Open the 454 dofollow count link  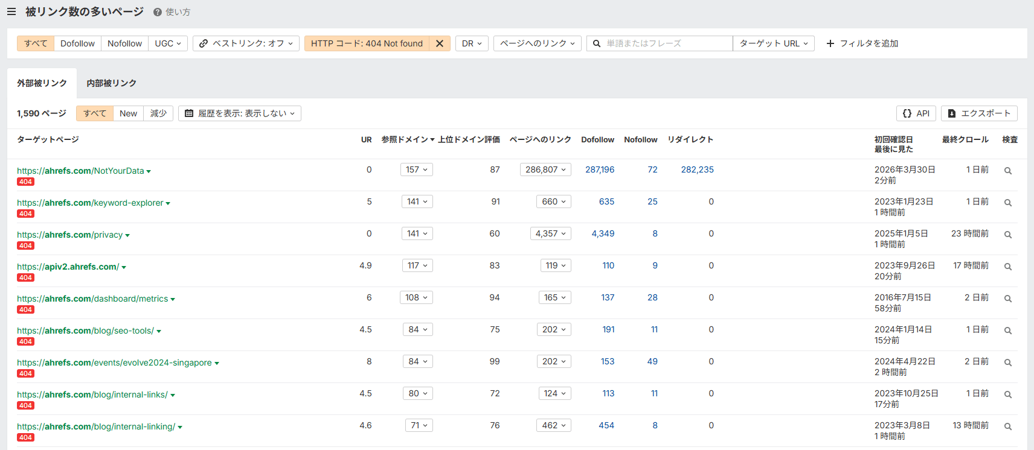606,425
